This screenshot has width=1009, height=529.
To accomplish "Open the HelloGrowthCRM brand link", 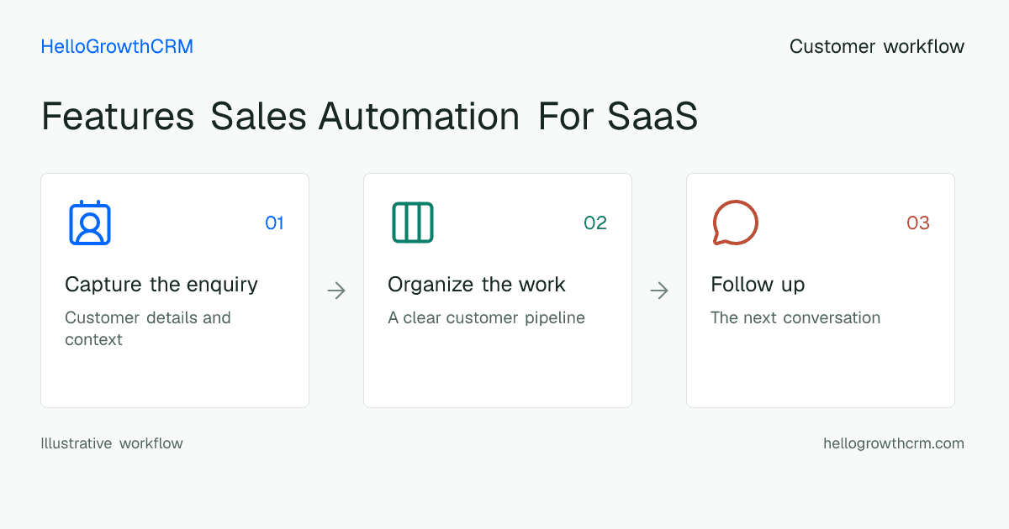I will tap(117, 47).
